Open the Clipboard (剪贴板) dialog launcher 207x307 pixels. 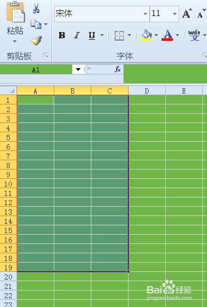click(x=46, y=55)
